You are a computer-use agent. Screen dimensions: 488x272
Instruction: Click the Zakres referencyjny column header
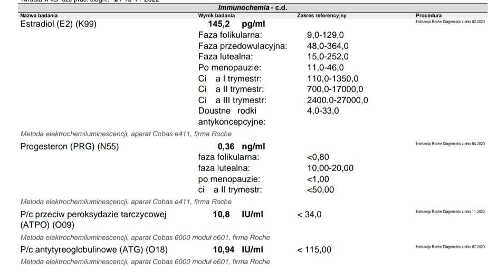[x=322, y=16]
